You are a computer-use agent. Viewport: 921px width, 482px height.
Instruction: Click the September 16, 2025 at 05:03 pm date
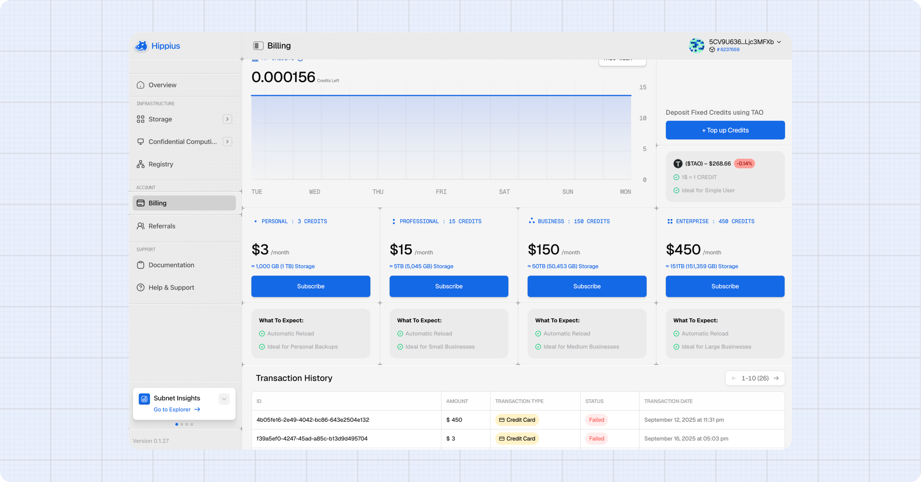click(686, 438)
